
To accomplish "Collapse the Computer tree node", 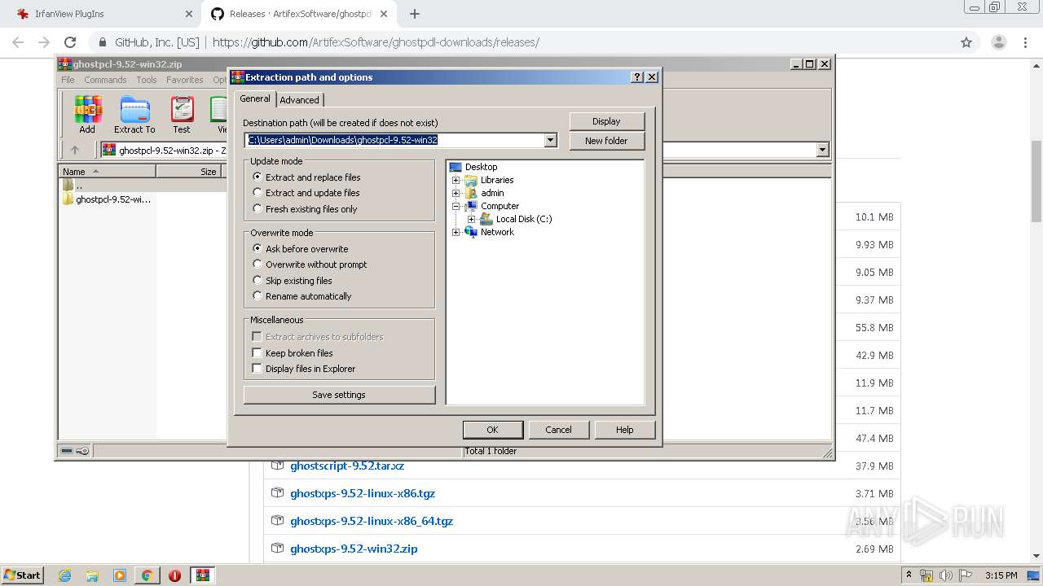I will (x=456, y=206).
